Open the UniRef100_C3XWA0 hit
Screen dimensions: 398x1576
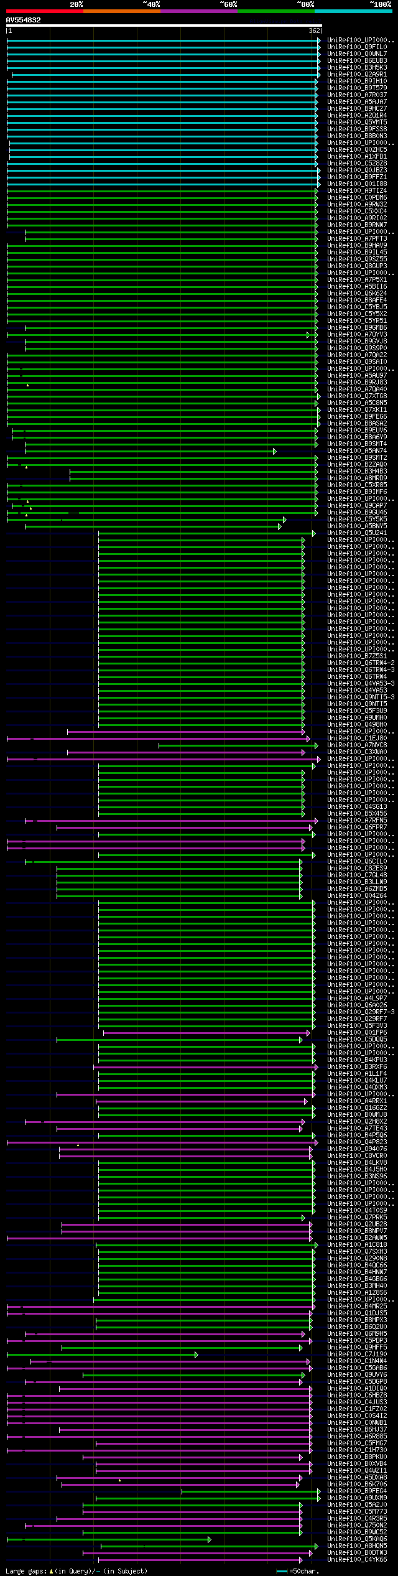click(357, 752)
